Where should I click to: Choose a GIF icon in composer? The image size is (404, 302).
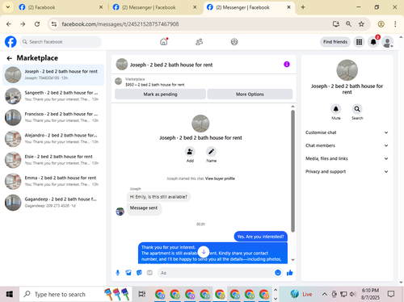149,273
